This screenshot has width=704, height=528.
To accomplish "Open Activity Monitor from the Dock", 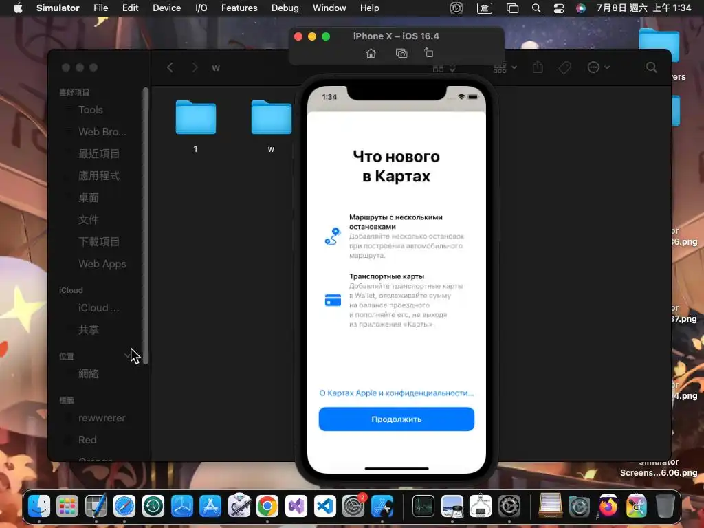I will [x=423, y=507].
